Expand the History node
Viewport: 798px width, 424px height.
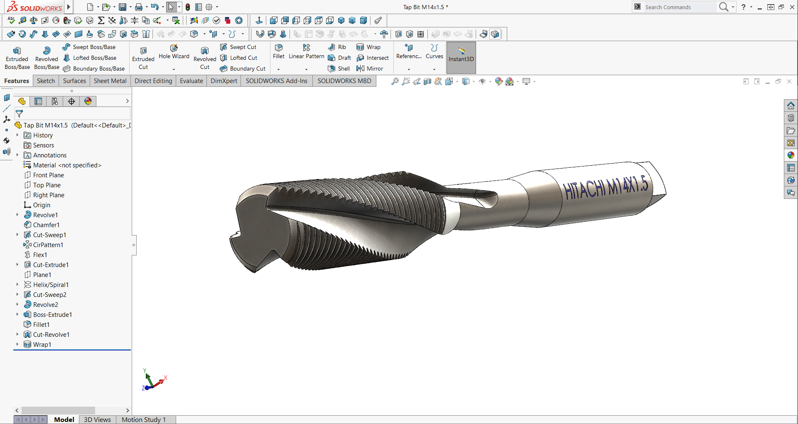point(17,135)
